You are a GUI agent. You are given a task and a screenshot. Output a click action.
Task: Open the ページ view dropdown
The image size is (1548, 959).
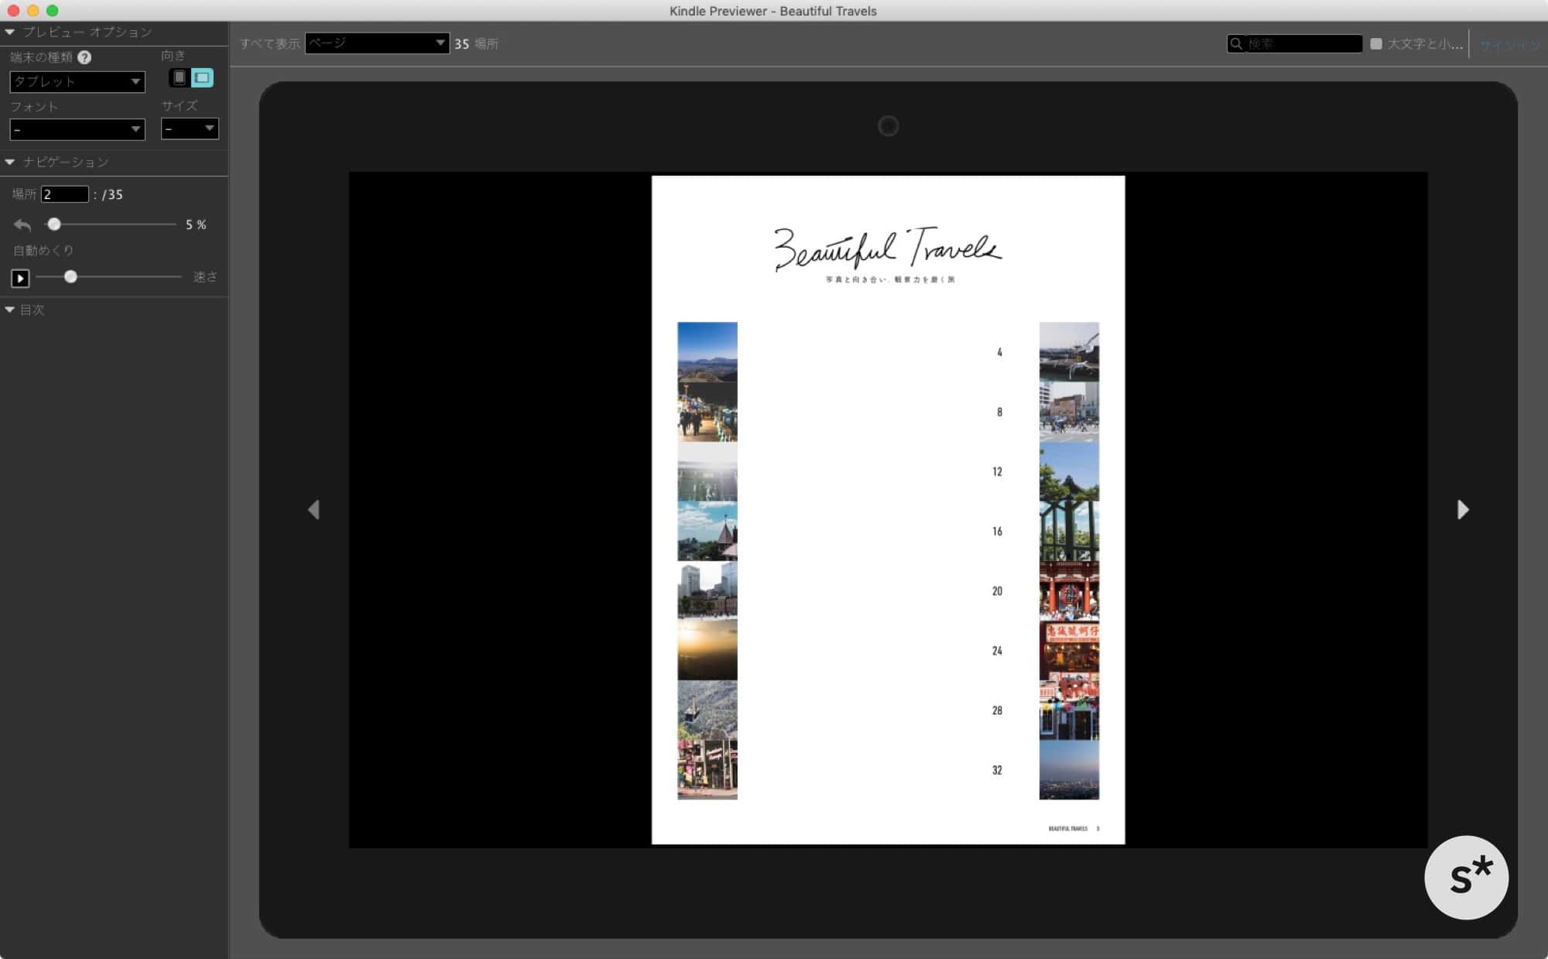[377, 43]
